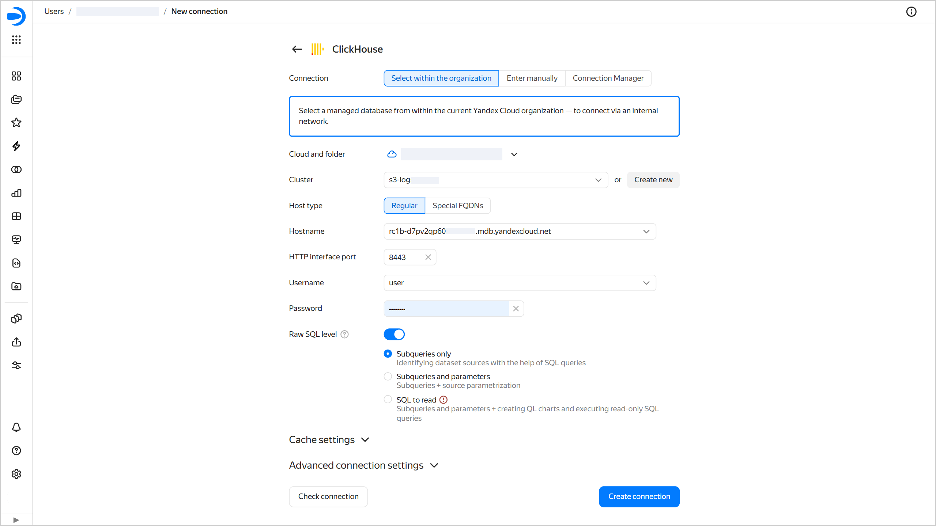Screen dimensions: 936x526
Task: Switch to Select within the organization tab
Action: coord(441,78)
